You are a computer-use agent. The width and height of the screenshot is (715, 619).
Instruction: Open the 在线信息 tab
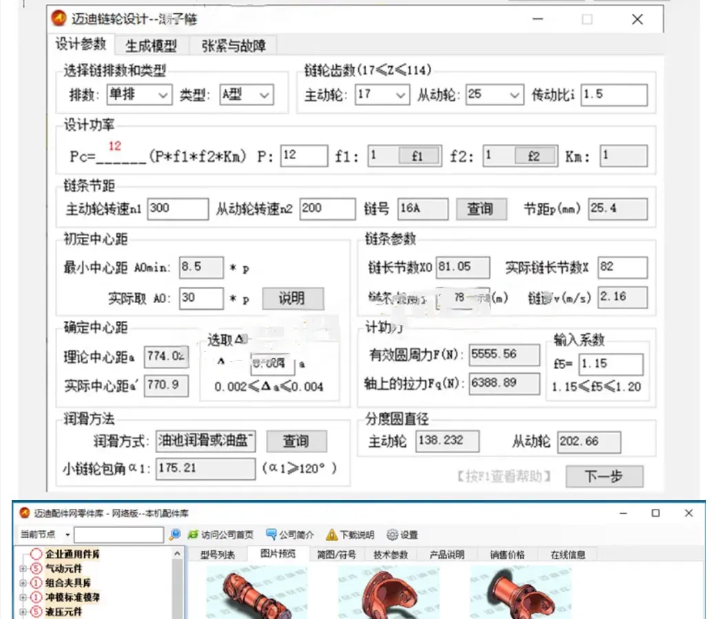click(568, 555)
